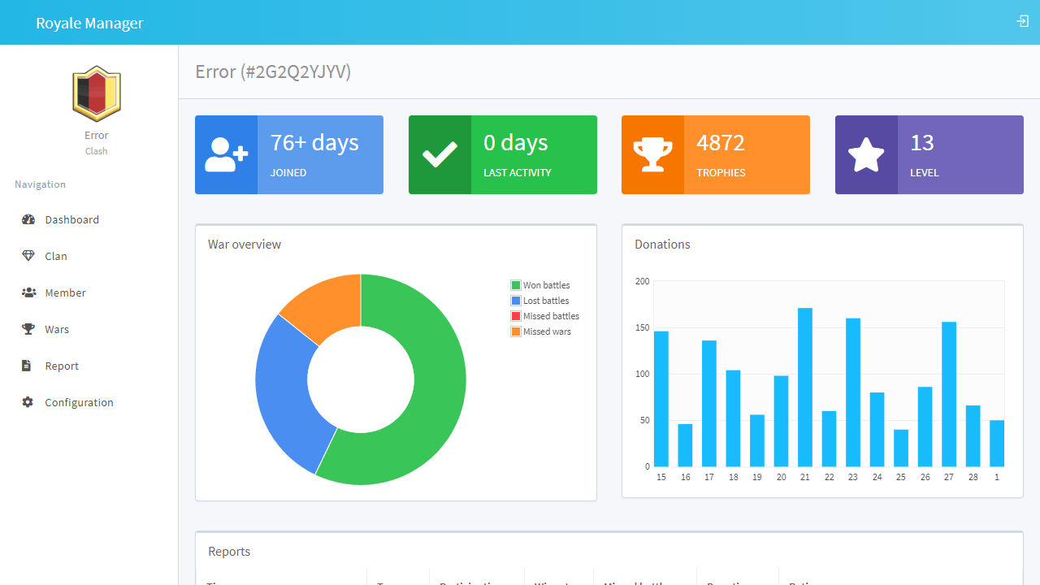Click the Dashboard gauge icon
Screen dimensions: 1040x585
click(28, 219)
